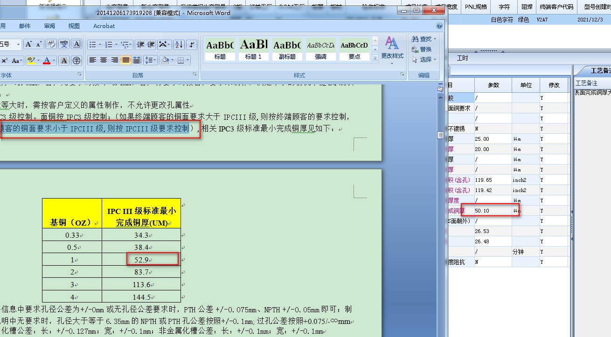Expand the shading color arrow
Screen dimensions: 611x337
pyautogui.click(x=172, y=60)
